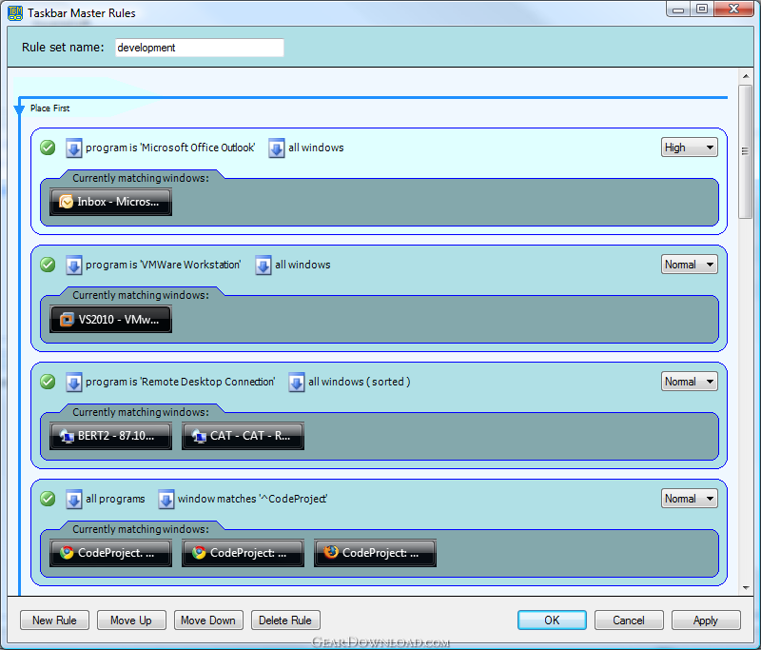Click 'all programs' text in last rule
This screenshot has width=761, height=650.
(115, 499)
